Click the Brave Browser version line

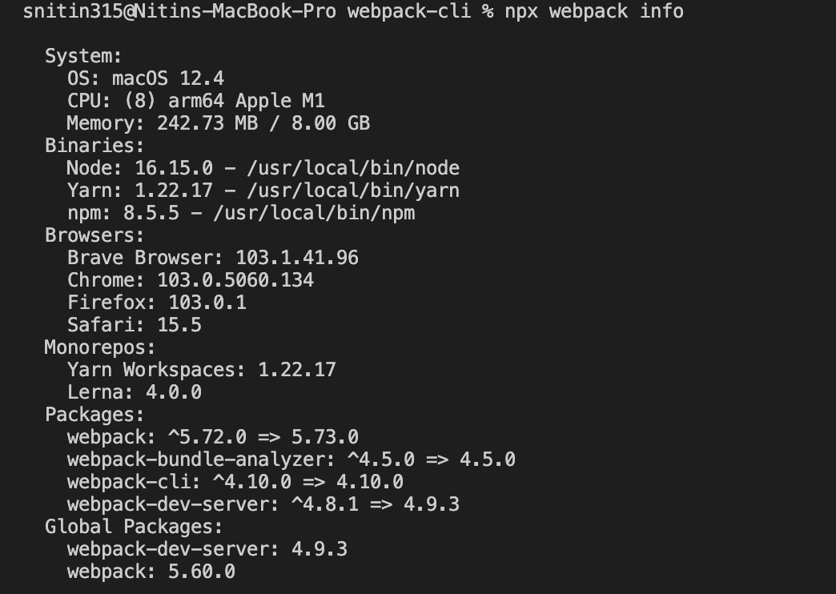click(x=213, y=258)
